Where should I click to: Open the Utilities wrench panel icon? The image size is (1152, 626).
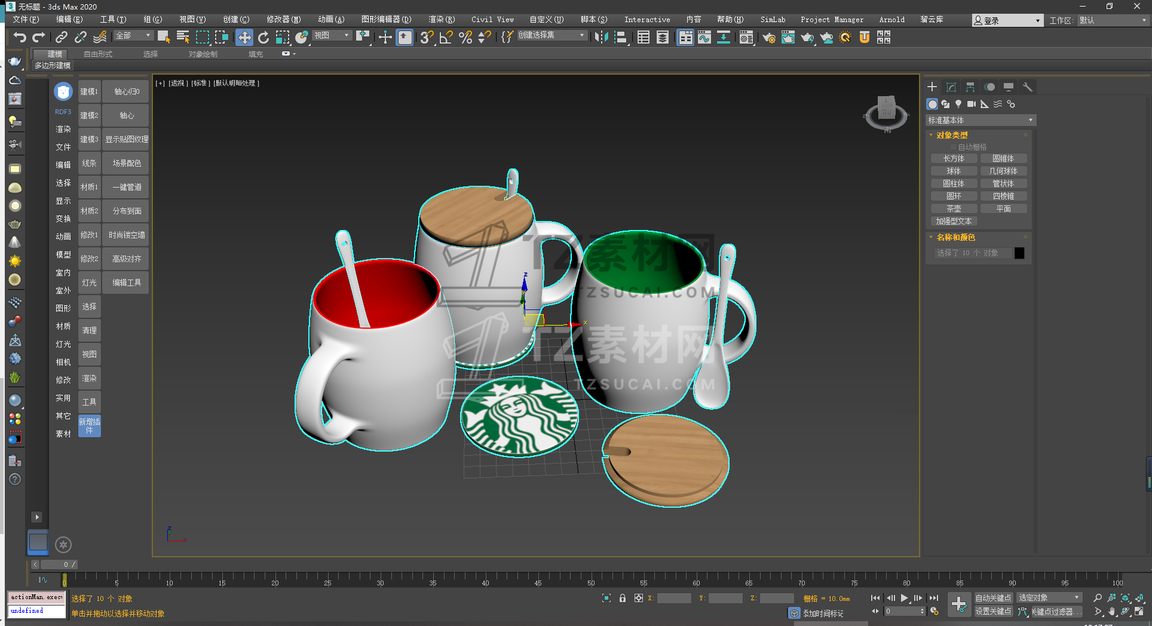coord(1028,87)
